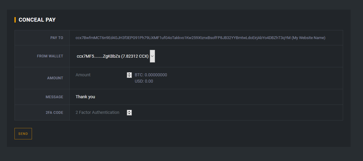Focus the Amount input field

coord(99,75)
